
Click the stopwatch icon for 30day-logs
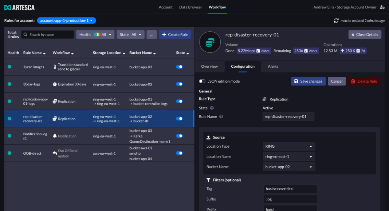[x=55, y=84]
